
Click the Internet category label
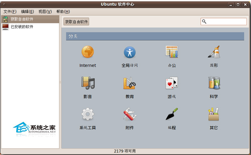[87, 65]
